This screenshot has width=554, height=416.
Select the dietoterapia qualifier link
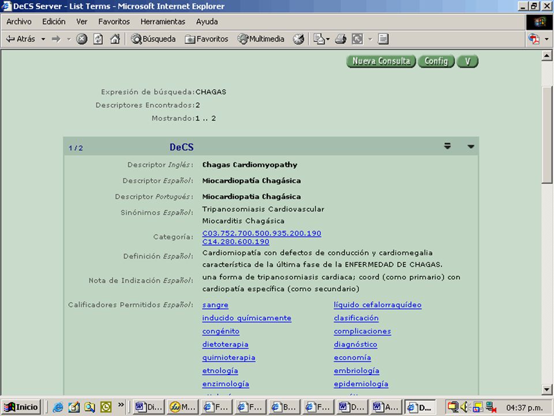[225, 344]
